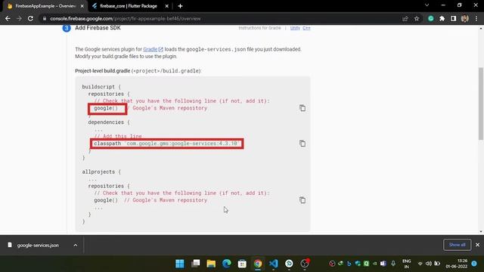
Task: Click the page vertical scrollbar thumb
Action: pos(481,104)
